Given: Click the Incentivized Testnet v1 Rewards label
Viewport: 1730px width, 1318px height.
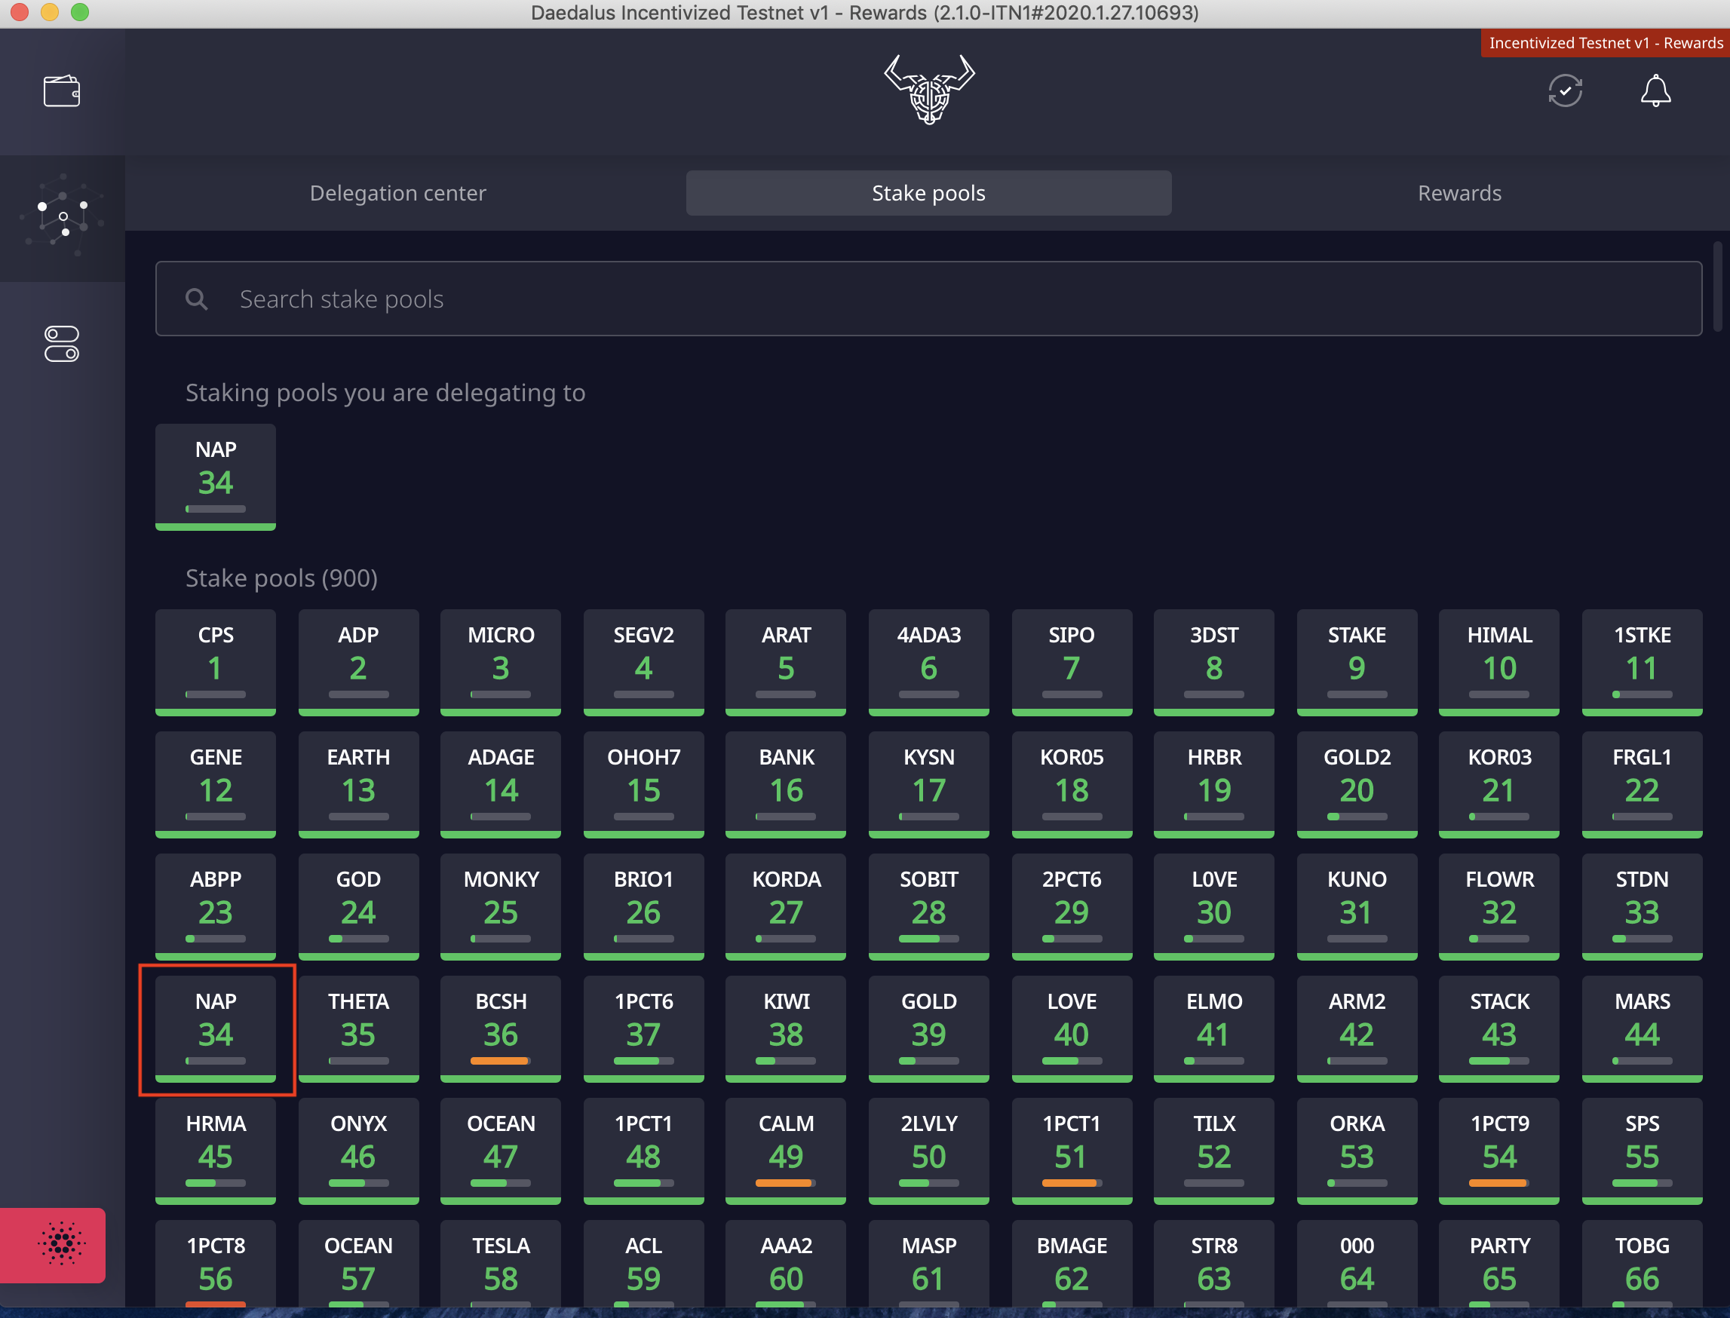Looking at the screenshot, I should click(x=1605, y=43).
